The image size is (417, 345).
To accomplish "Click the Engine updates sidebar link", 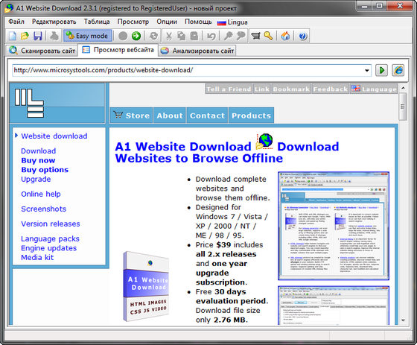I will pyautogui.click(x=48, y=248).
